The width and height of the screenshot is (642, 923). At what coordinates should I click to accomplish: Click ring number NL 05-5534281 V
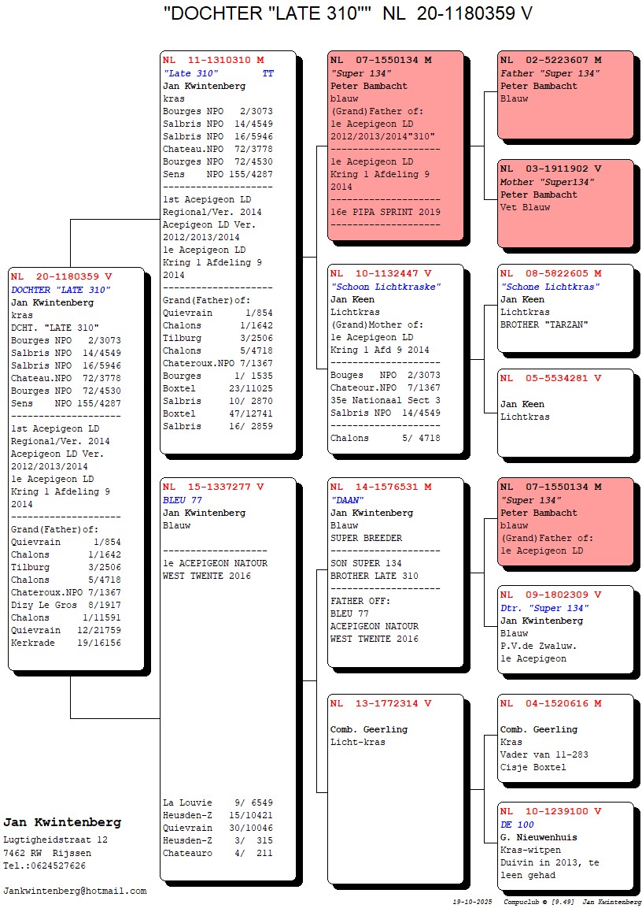[x=551, y=378]
